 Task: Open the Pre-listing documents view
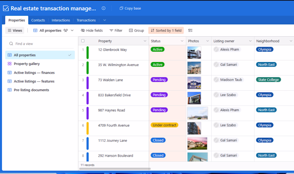pyautogui.click(x=40, y=90)
